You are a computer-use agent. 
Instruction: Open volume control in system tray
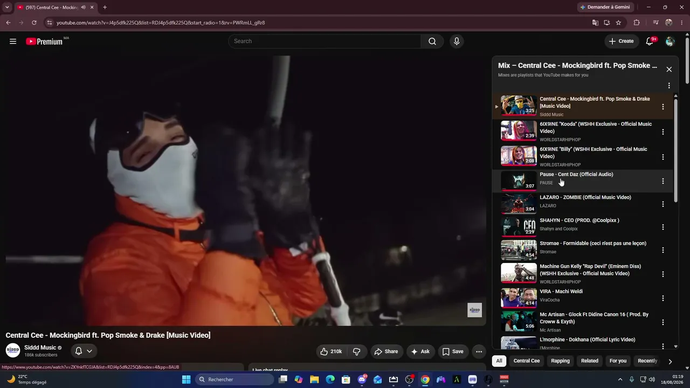(x=652, y=379)
